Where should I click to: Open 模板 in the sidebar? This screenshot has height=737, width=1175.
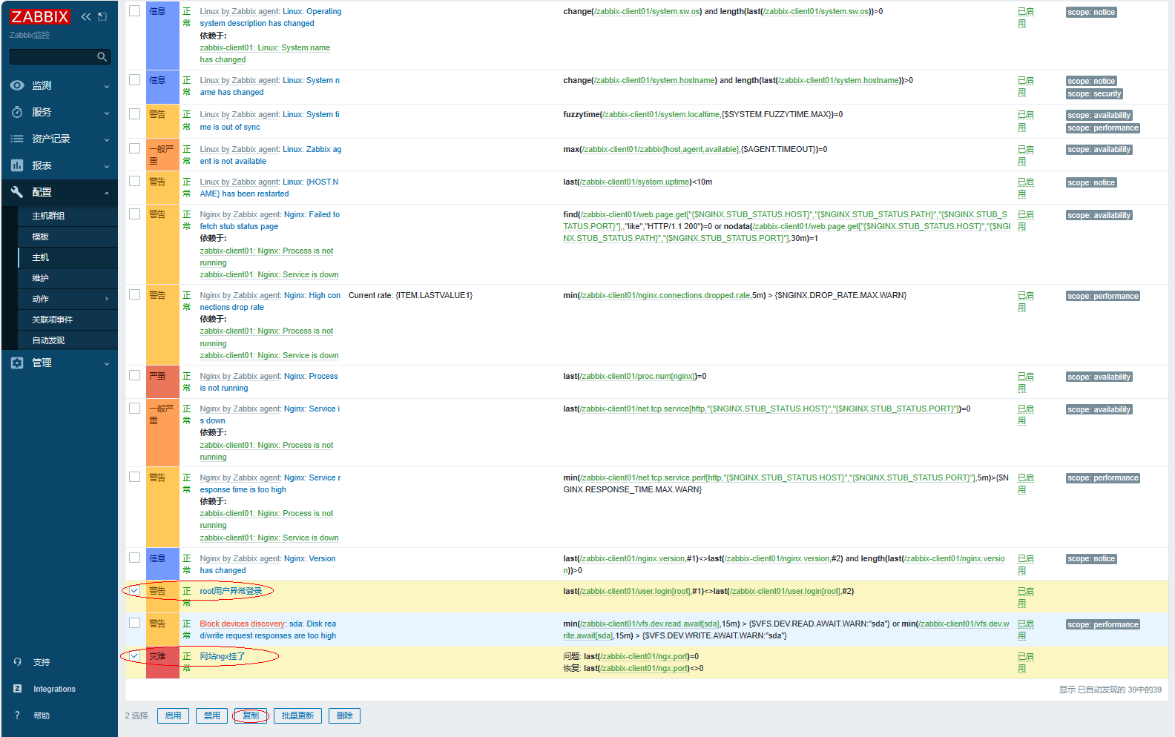tap(41, 237)
